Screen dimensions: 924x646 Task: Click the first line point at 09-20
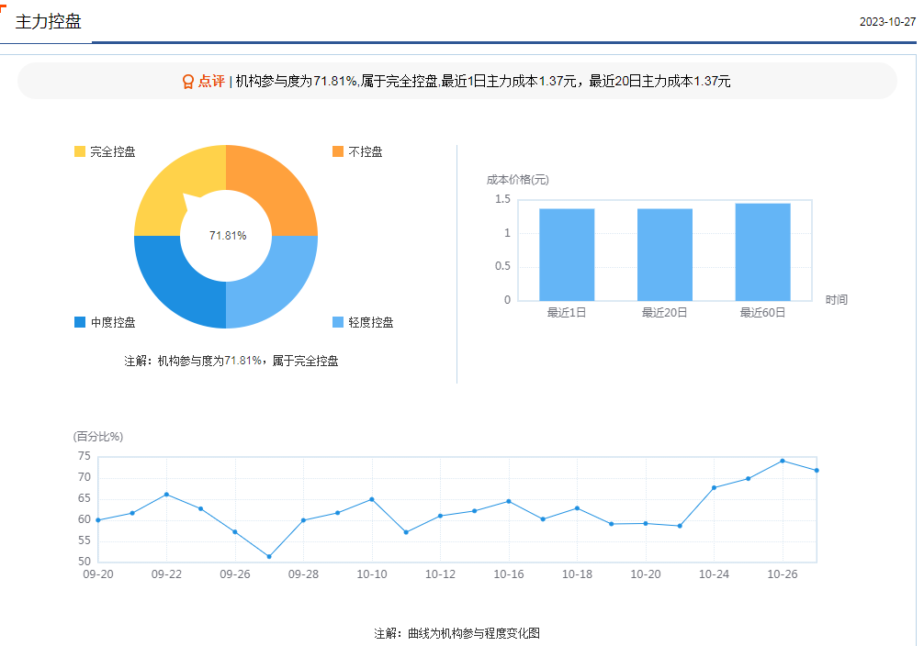pyautogui.click(x=98, y=520)
